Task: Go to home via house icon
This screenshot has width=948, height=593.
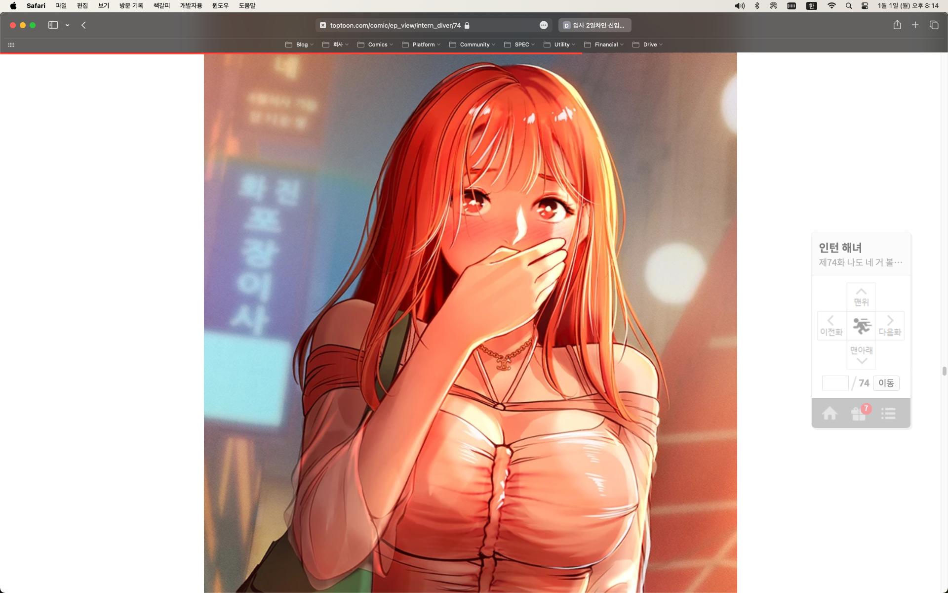Action: 829,413
